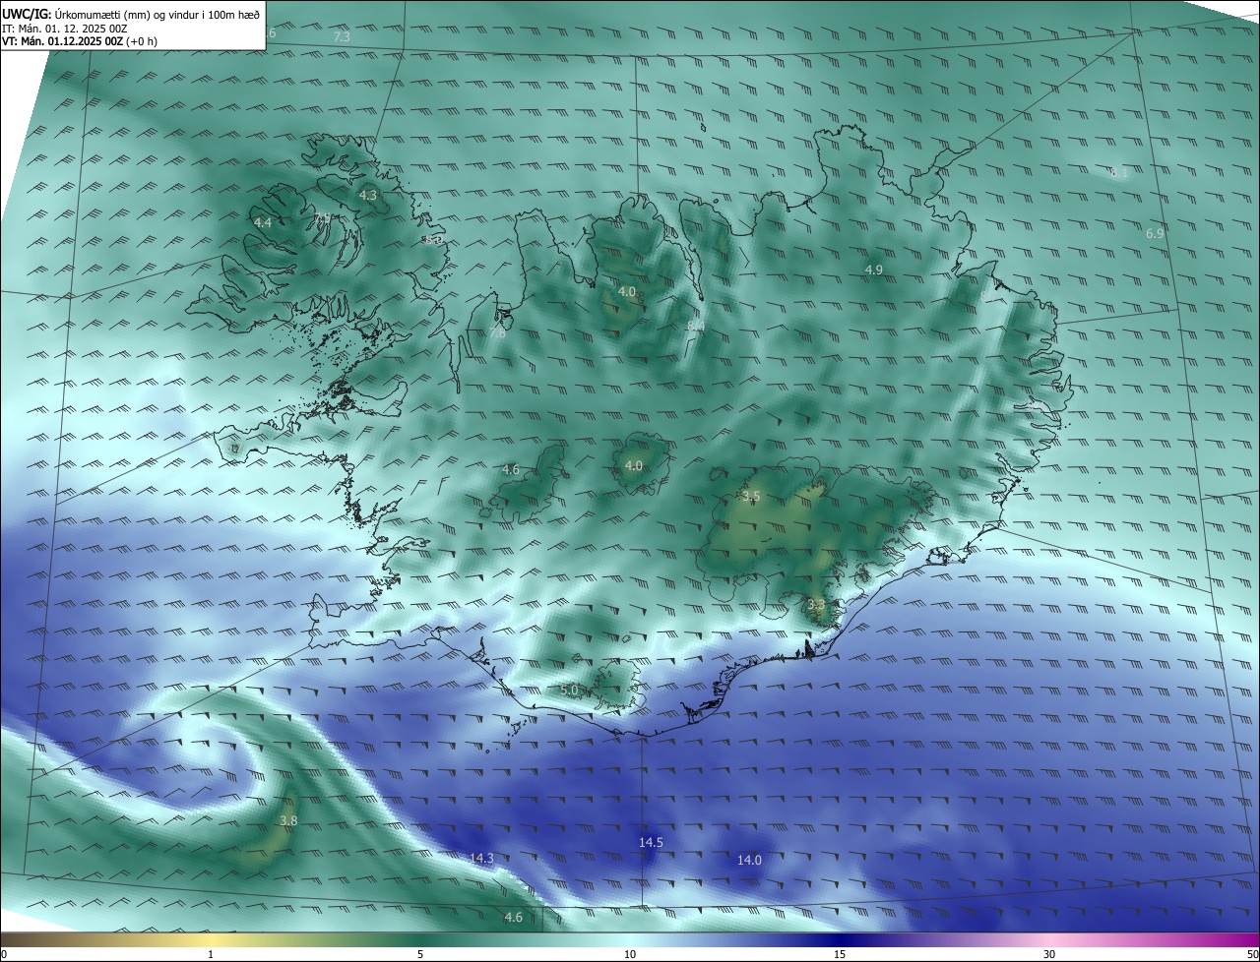Screen dimensions: 1260x962
Task: Click the 8.1 value off the northeast coast
Action: tap(1119, 172)
